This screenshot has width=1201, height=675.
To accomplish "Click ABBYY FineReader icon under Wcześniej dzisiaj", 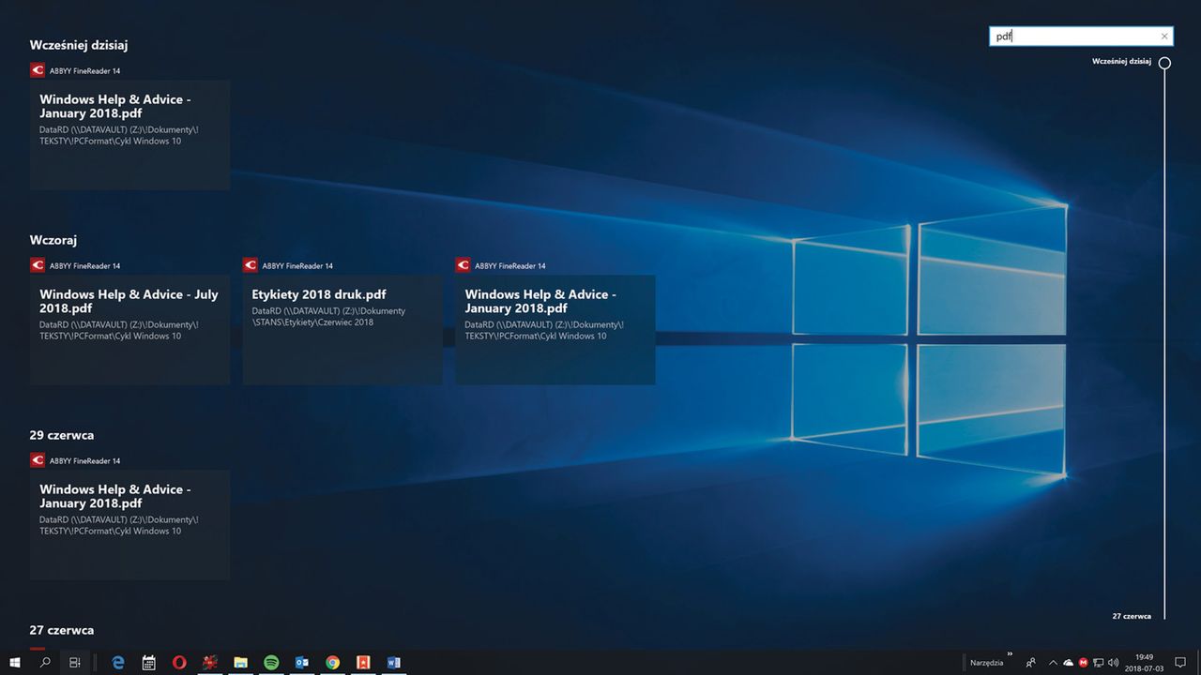I will point(38,70).
